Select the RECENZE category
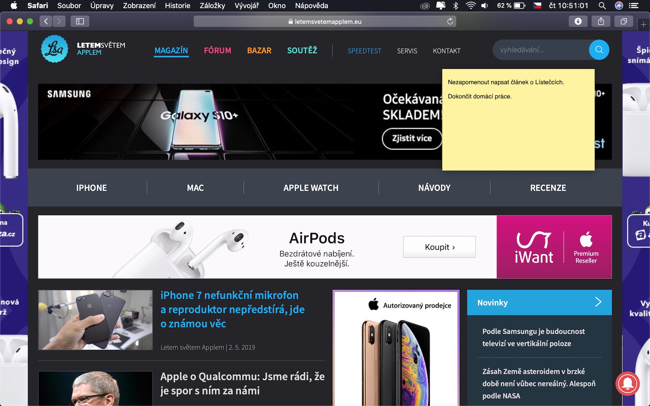This screenshot has height=406, width=650. [x=548, y=188]
